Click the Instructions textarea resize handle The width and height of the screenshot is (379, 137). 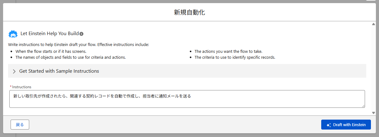363,106
